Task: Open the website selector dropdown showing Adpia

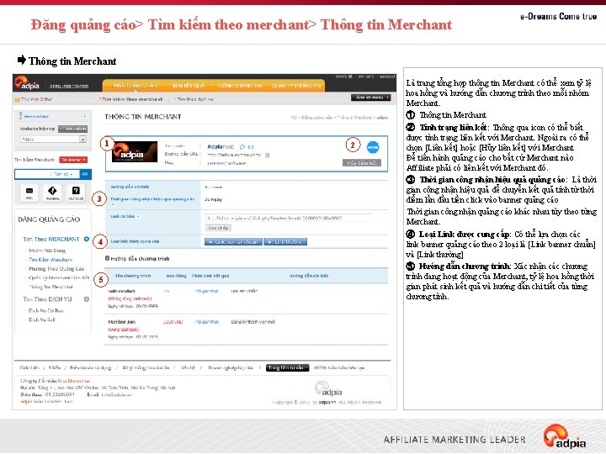Action: (53, 139)
